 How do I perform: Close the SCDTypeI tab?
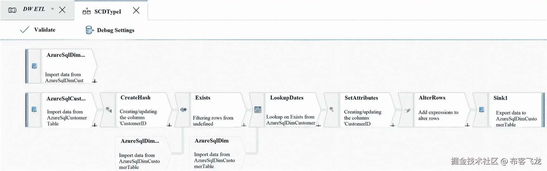pos(136,10)
